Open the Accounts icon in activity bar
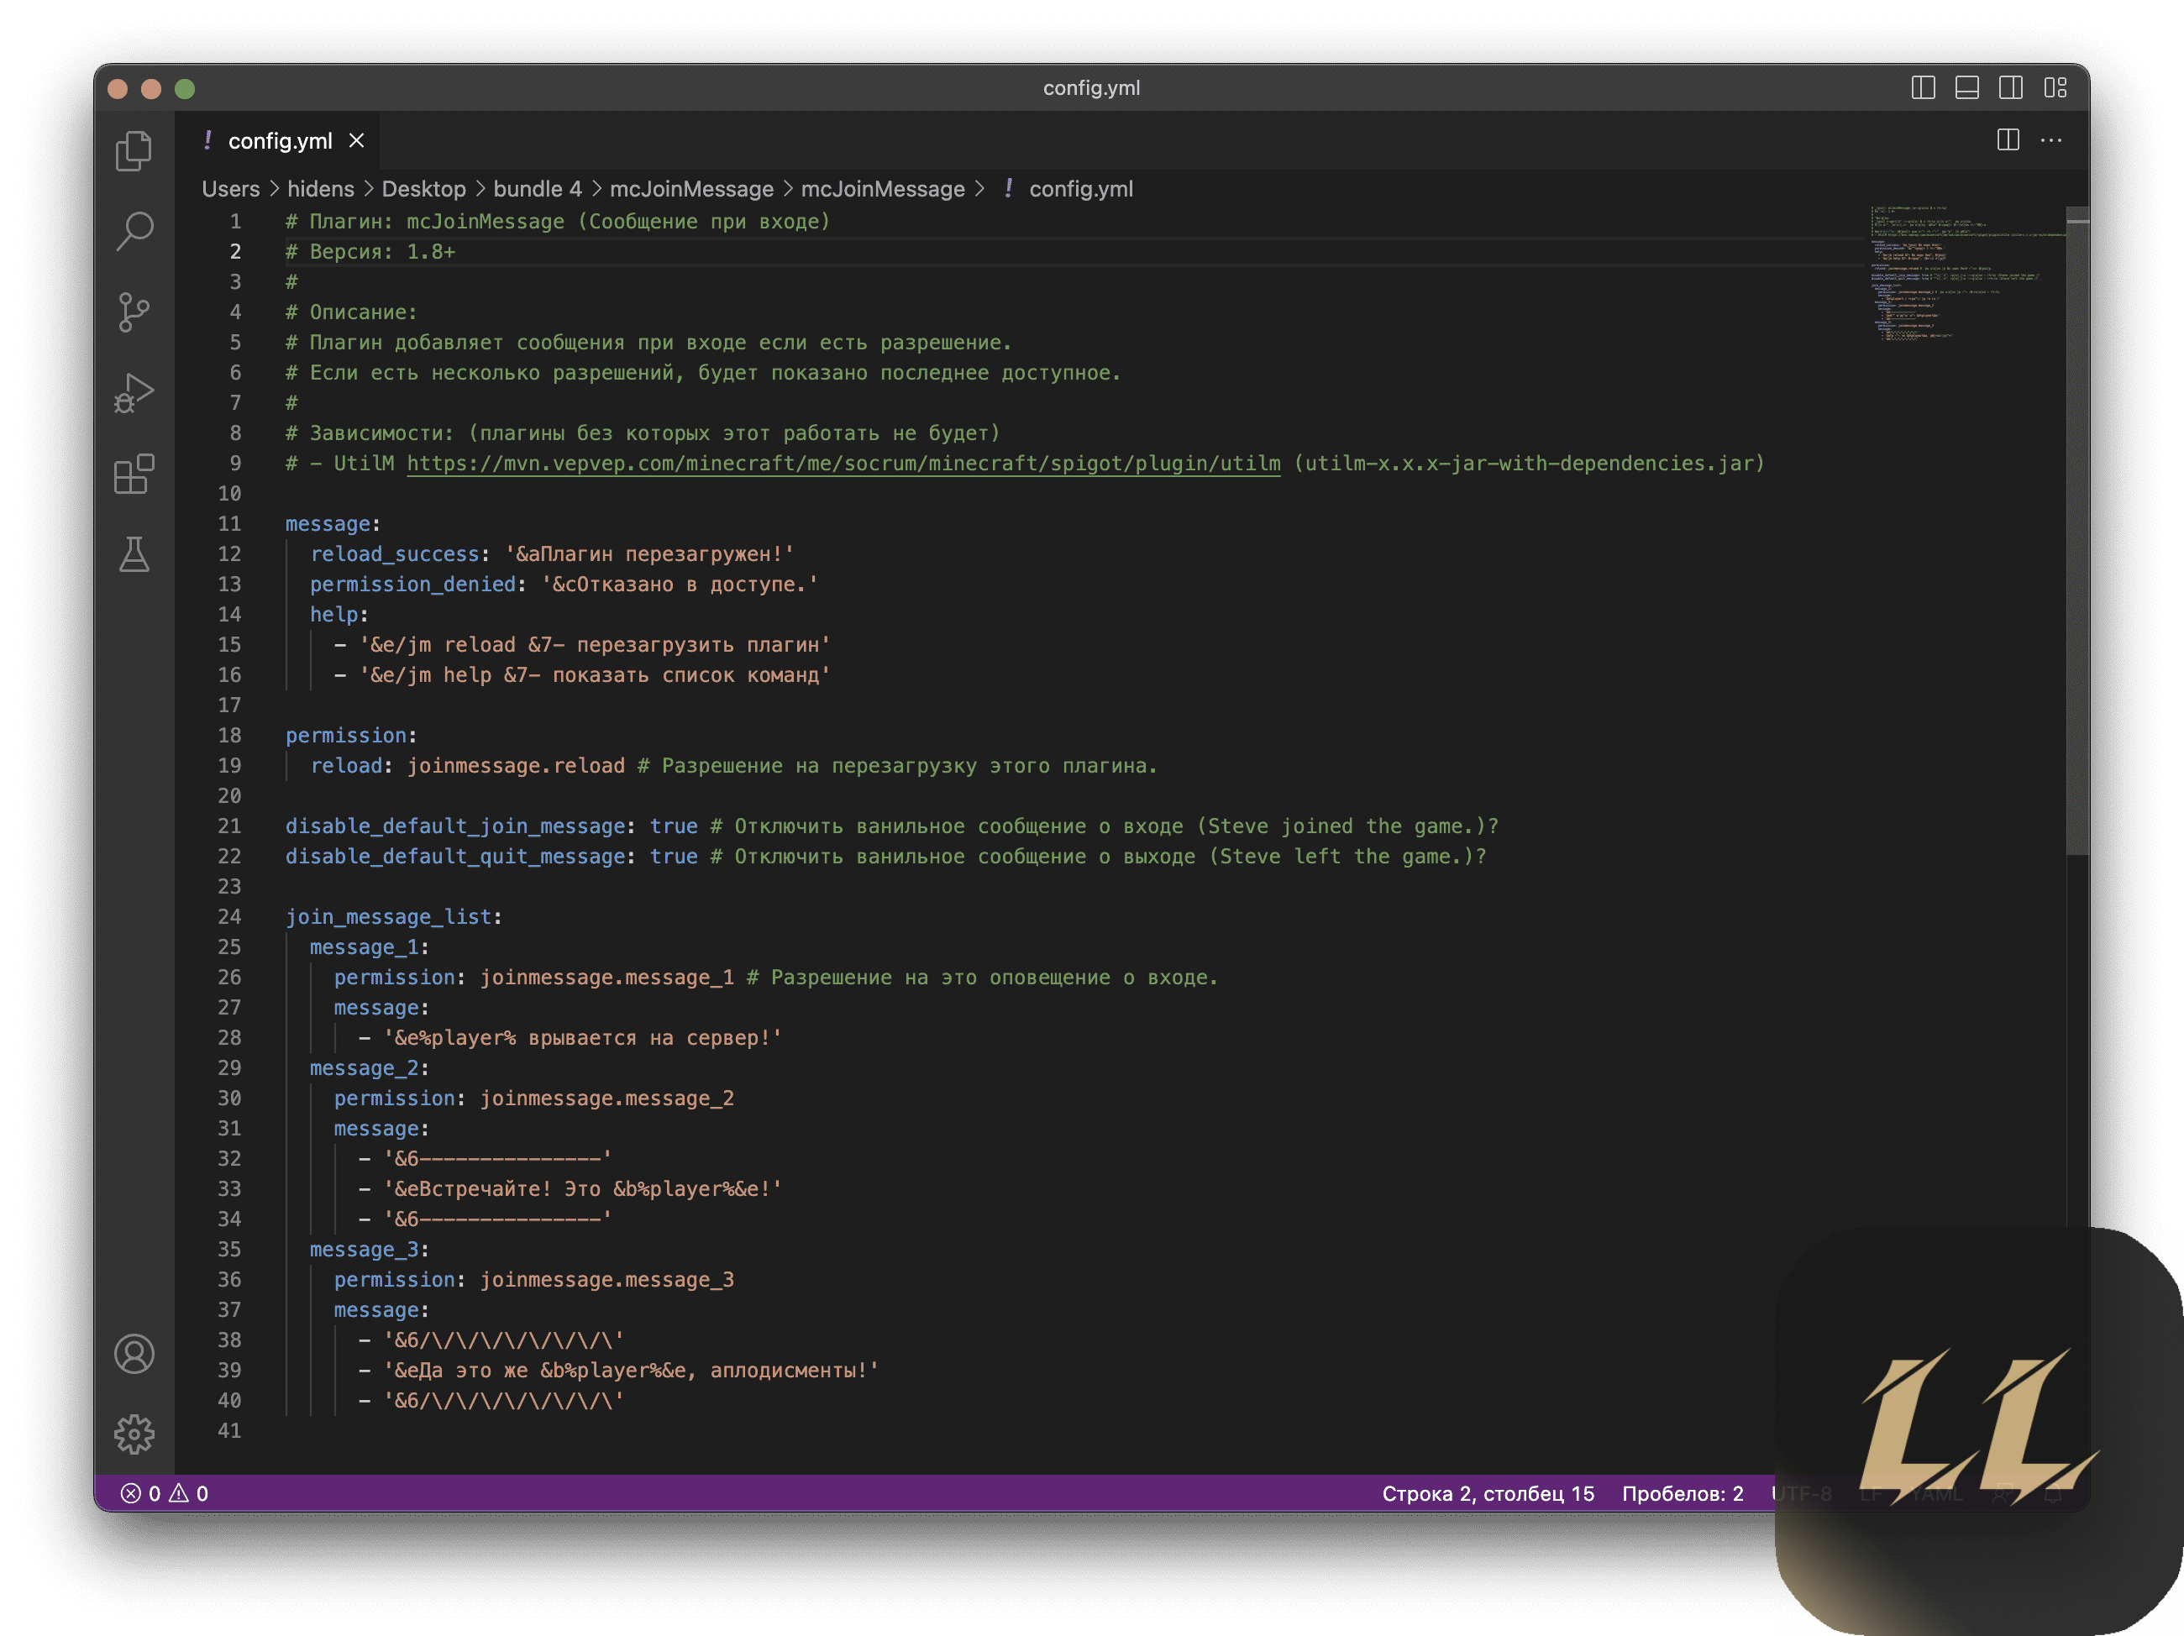 [134, 1354]
